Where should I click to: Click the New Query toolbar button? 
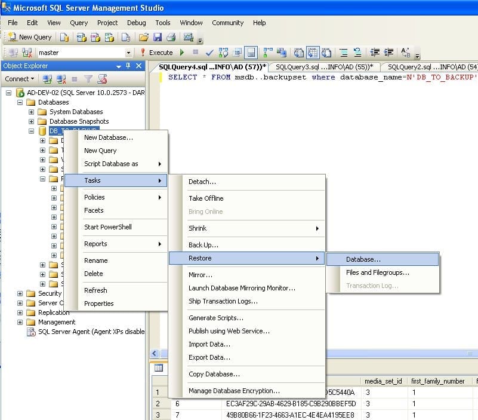30,37
